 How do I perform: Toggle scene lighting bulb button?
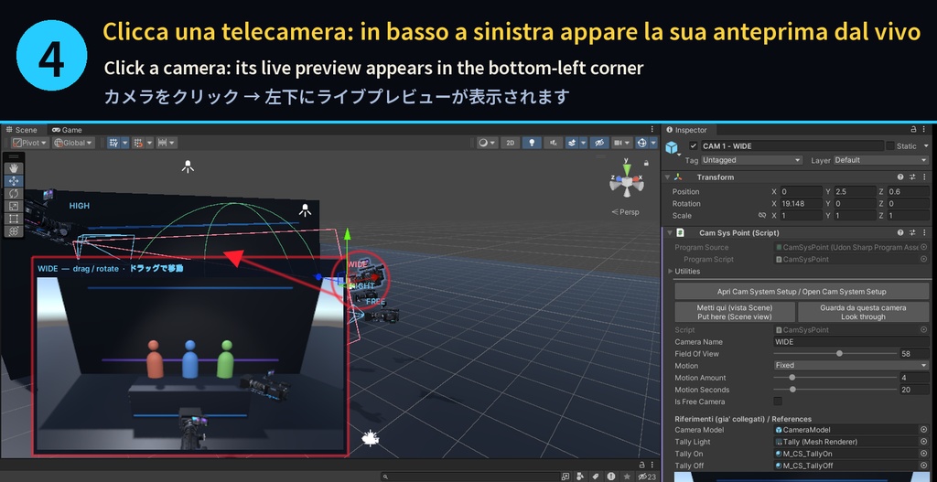click(532, 143)
